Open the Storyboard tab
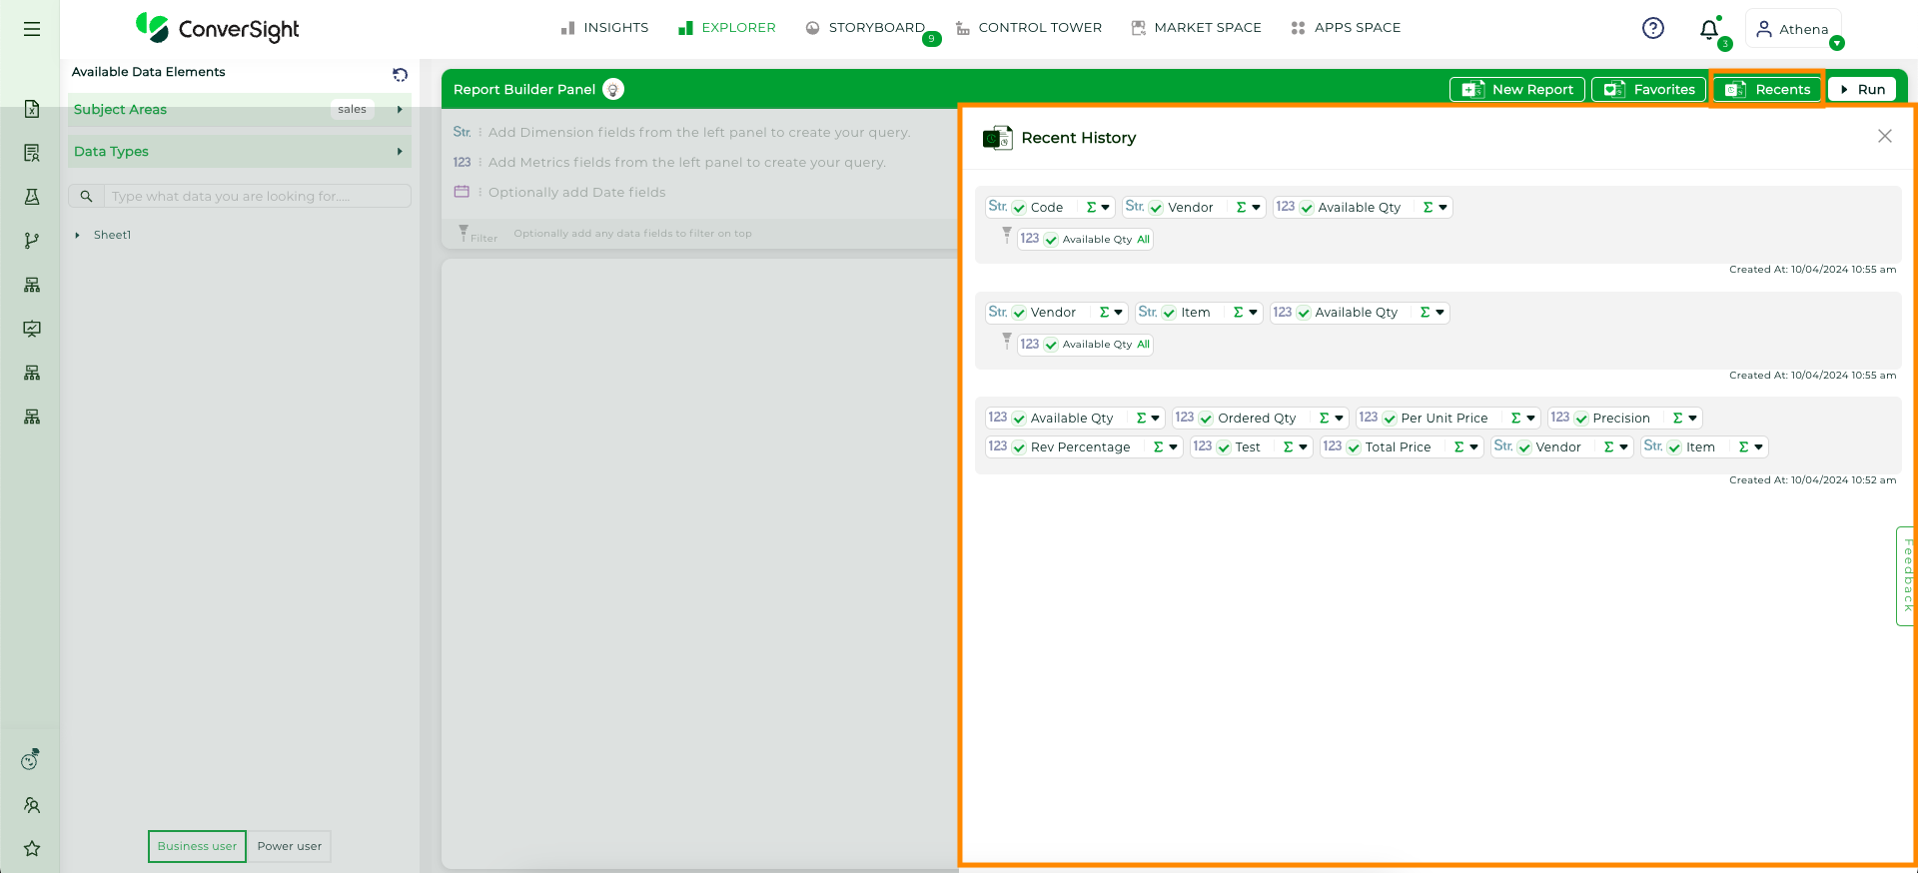 [x=865, y=28]
